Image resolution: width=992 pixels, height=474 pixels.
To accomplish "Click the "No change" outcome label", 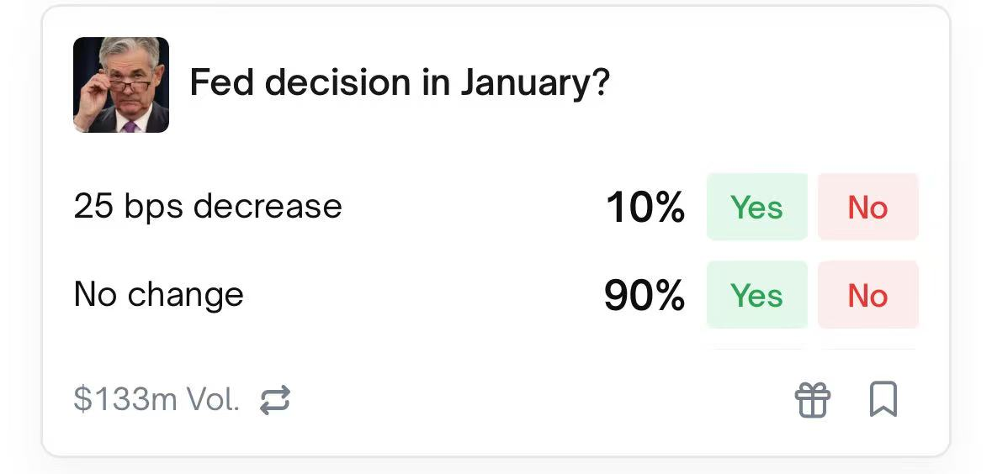I will point(158,295).
